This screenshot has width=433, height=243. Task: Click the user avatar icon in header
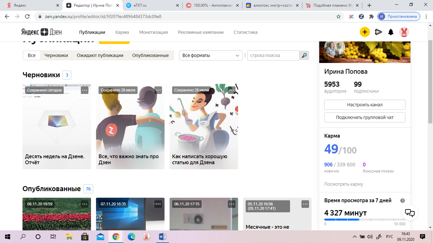(x=404, y=32)
